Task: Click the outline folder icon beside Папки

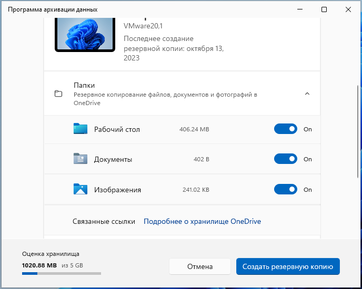Action: pos(58,94)
